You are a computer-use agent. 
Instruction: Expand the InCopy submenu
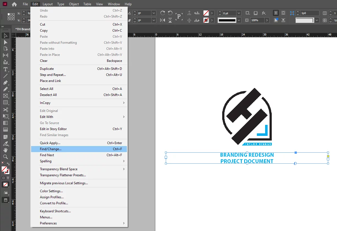45,103
